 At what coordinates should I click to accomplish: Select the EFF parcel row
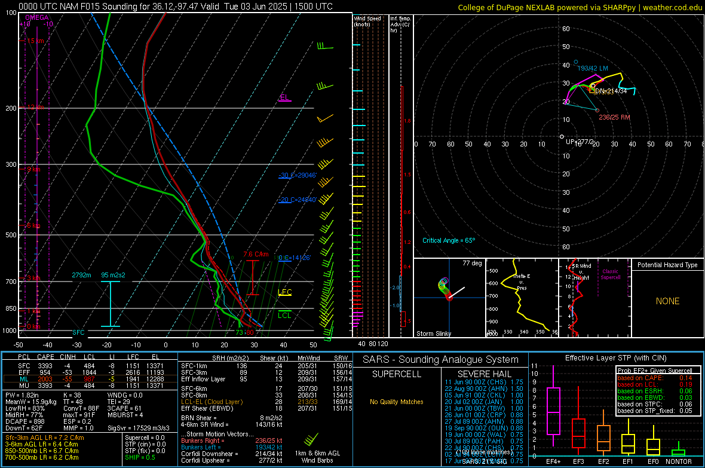click(x=90, y=372)
